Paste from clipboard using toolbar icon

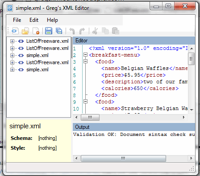click(x=116, y=31)
